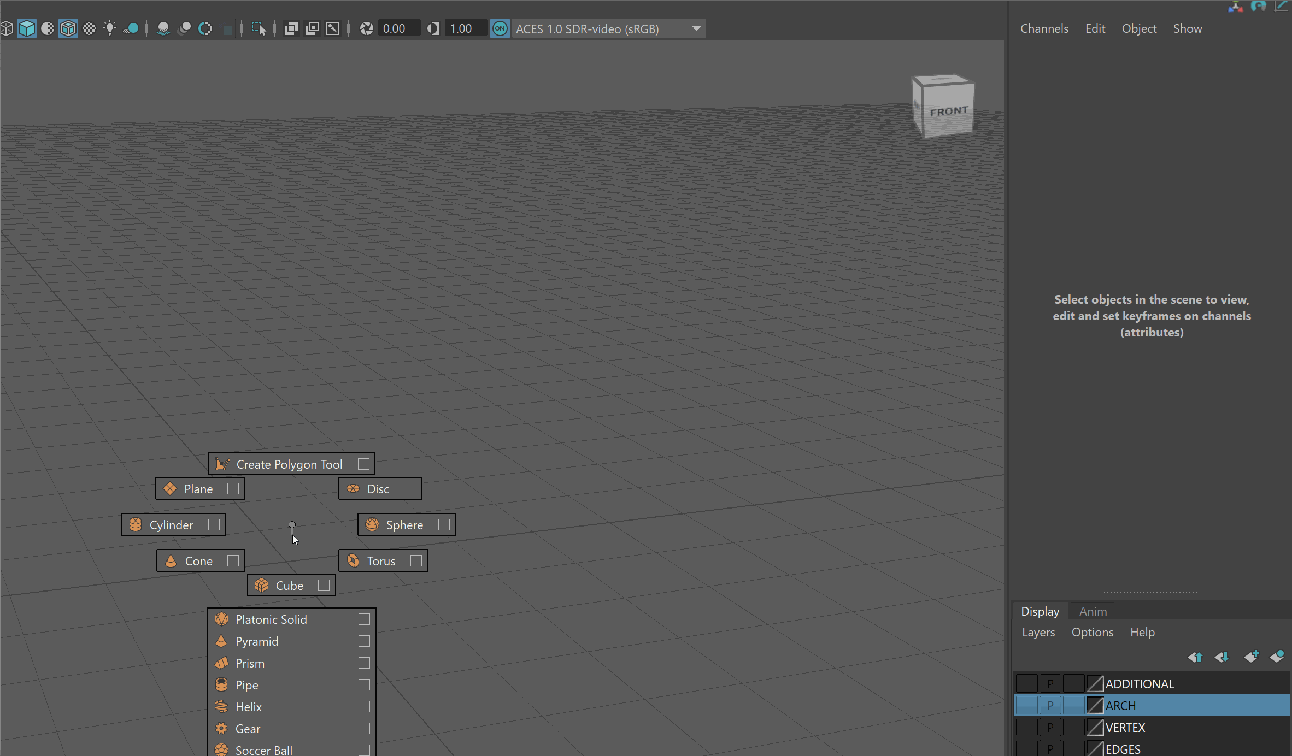Open the Channels menu in Channel Box
Viewport: 1292px width, 756px height.
(1044, 29)
